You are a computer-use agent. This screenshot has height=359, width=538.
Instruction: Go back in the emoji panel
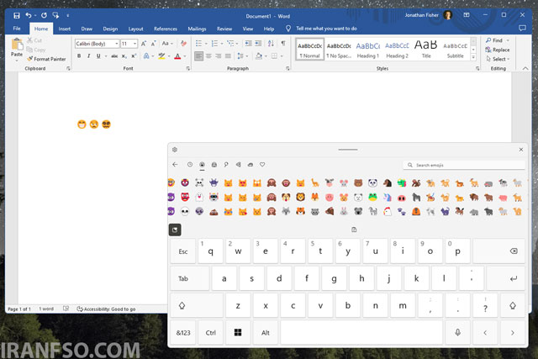pyautogui.click(x=175, y=165)
